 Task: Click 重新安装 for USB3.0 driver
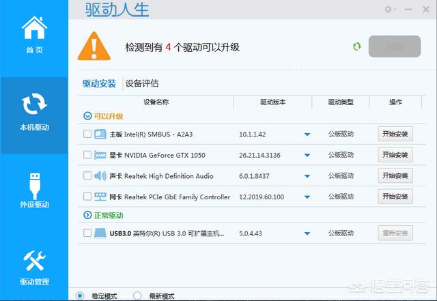tap(395, 233)
